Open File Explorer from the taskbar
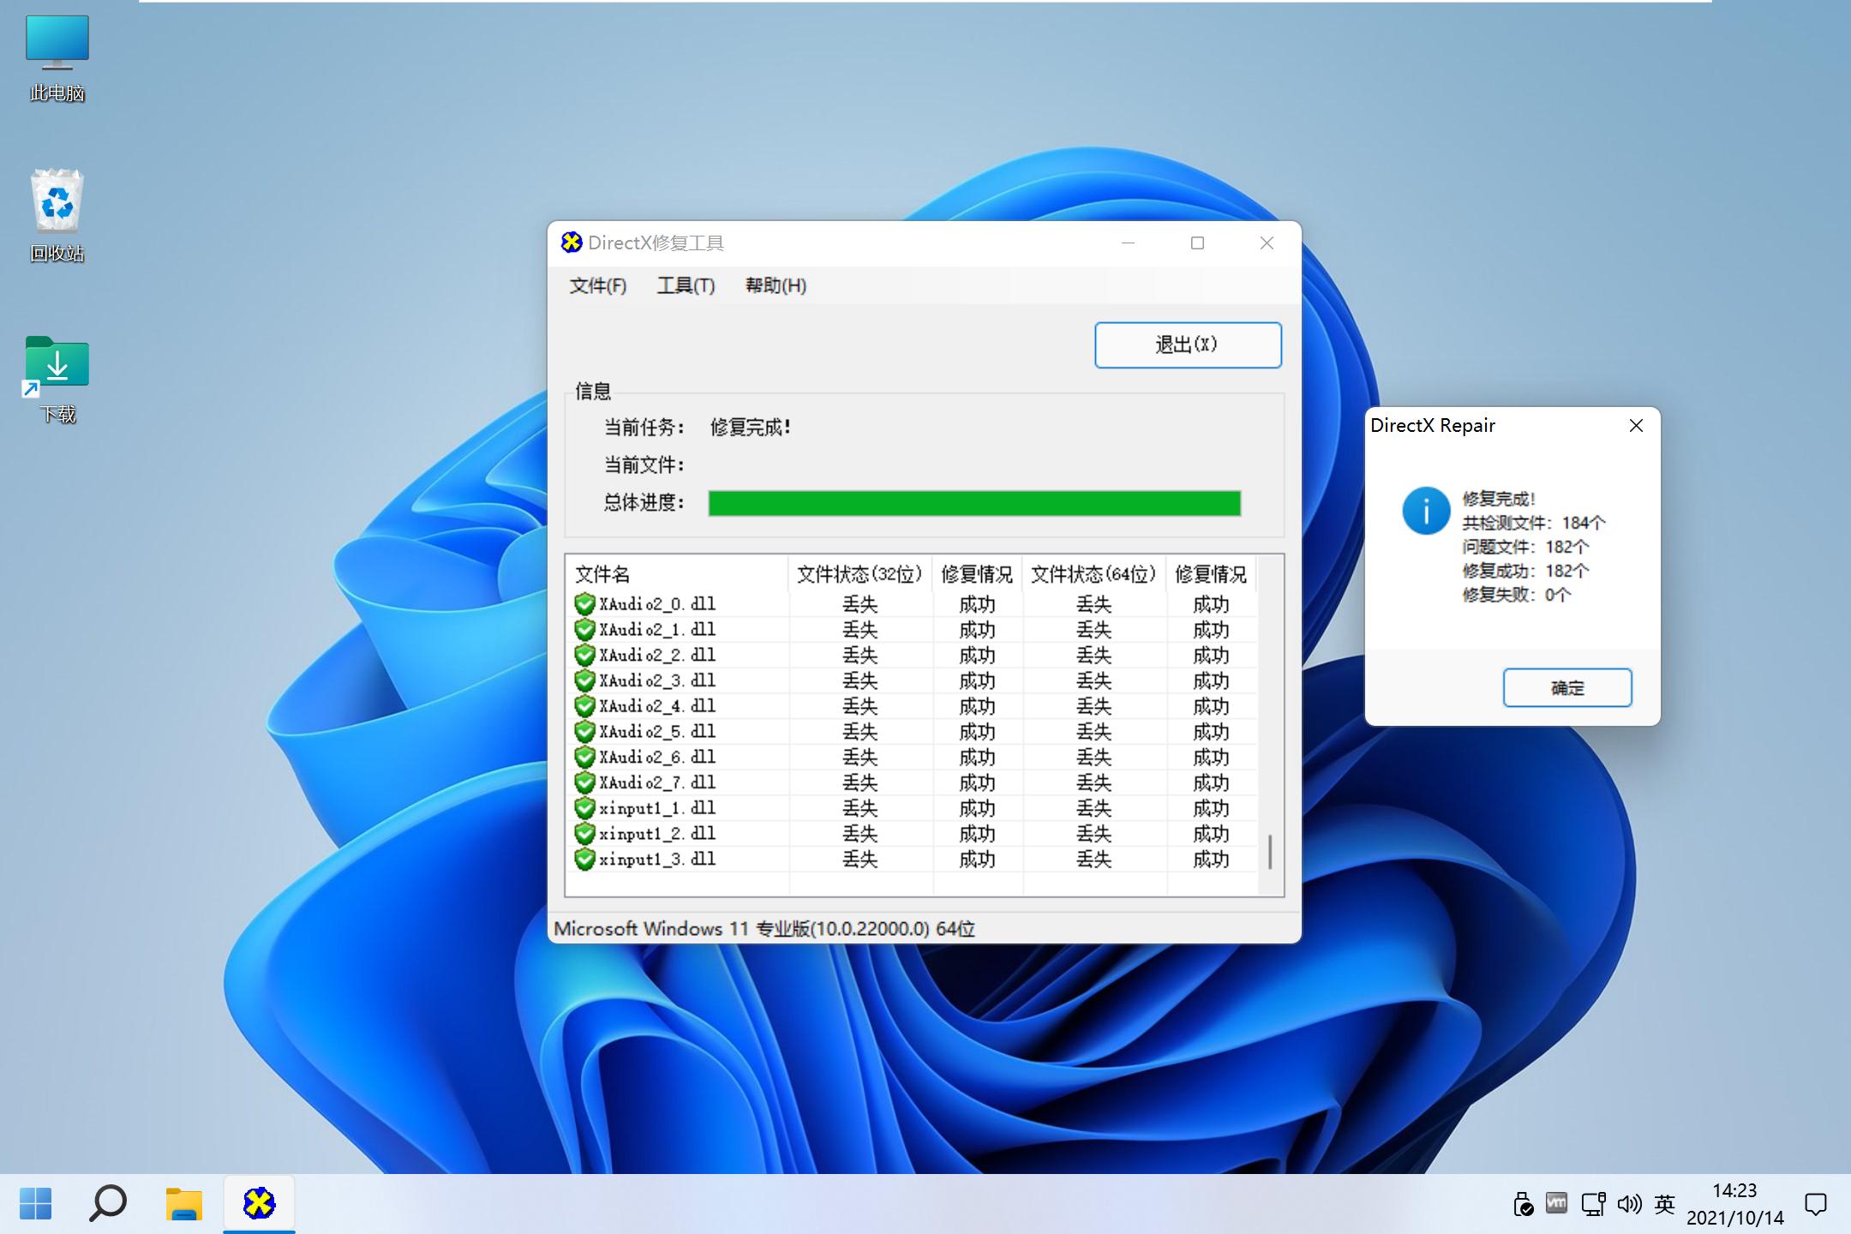This screenshot has height=1234, width=1851. pyautogui.click(x=183, y=1203)
